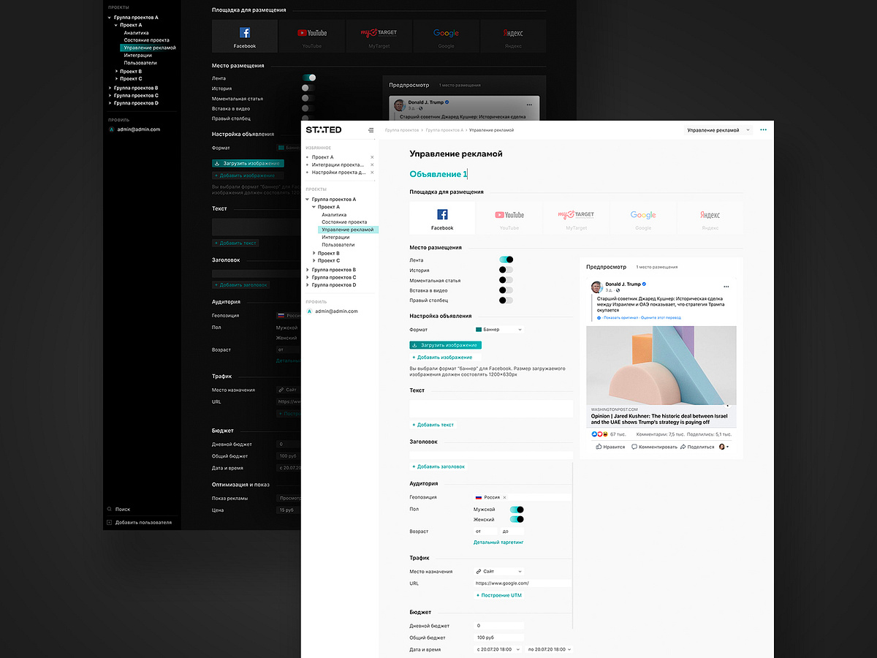Open the three-dot menu in the top right
This screenshot has height=658, width=877.
[x=763, y=129]
